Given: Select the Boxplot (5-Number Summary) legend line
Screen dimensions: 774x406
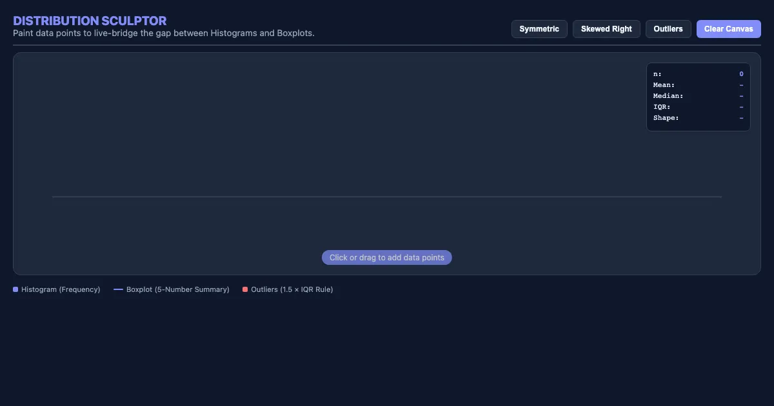Looking at the screenshot, I should coord(118,290).
